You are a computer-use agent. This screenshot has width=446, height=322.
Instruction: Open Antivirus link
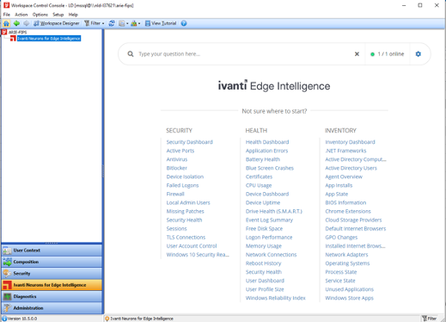177,159
